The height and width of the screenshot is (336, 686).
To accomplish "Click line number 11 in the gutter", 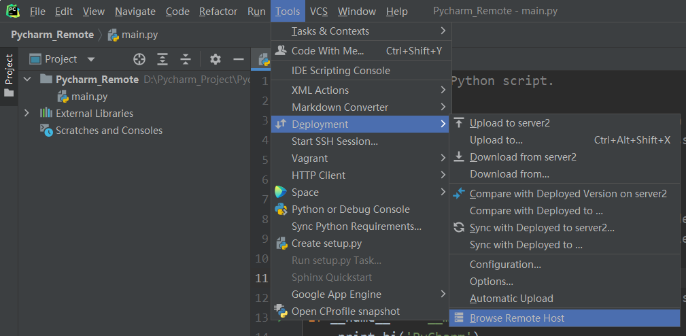I will pyautogui.click(x=261, y=278).
